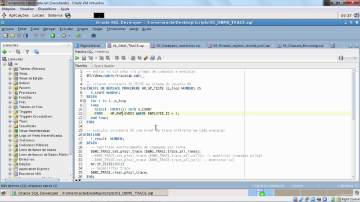The width and height of the screenshot is (360, 202).
Task: Click the last icon in the worksheet toolbar
Action: (x=159, y=58)
